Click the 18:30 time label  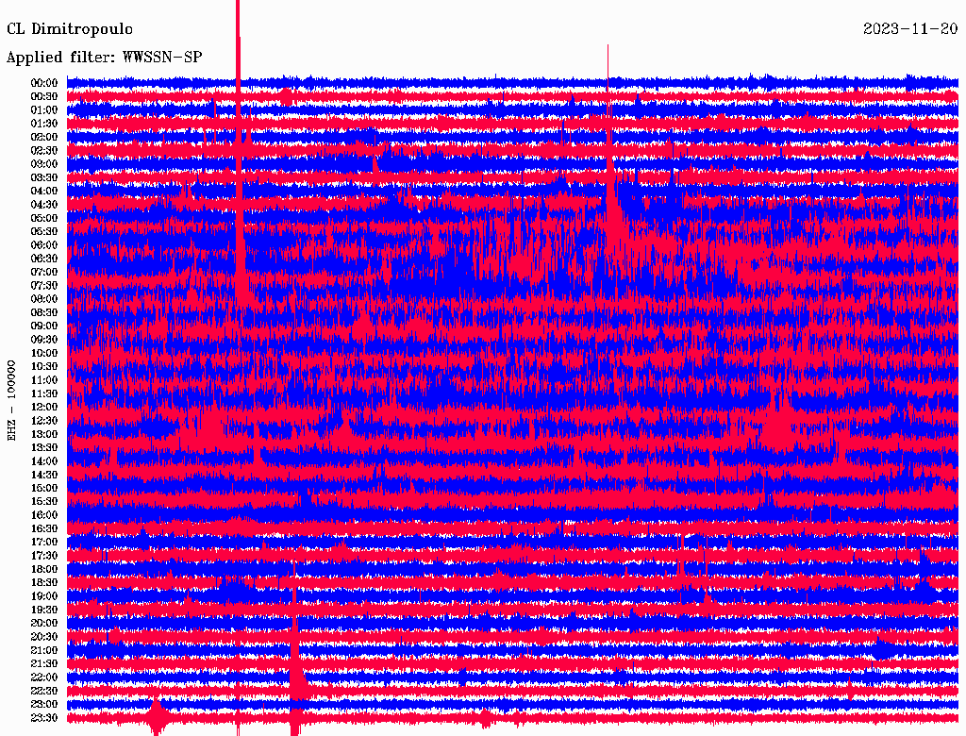[x=44, y=582]
